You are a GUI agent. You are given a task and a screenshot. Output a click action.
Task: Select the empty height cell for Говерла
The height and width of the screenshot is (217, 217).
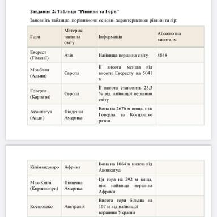(x=180, y=93)
